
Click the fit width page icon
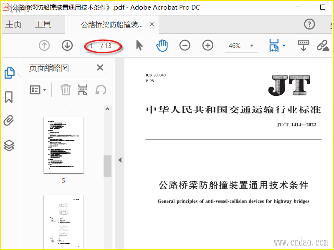click(274, 45)
